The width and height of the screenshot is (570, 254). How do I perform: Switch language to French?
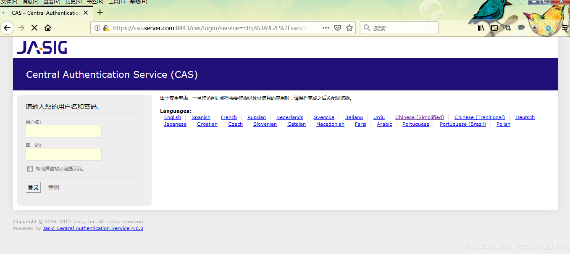coord(229,117)
